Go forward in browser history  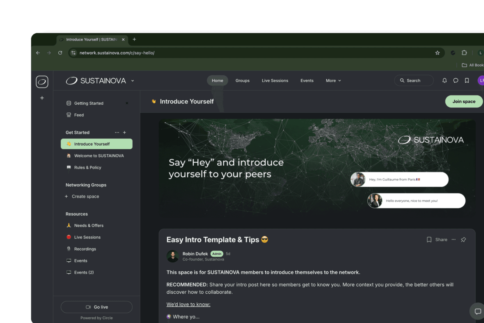[49, 53]
